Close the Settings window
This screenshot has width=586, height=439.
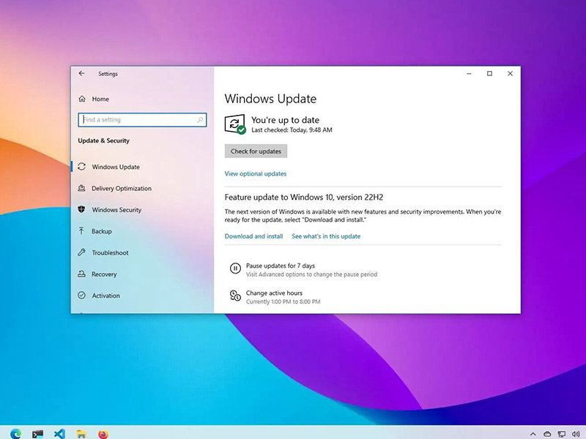(510, 74)
